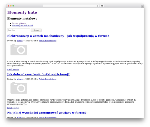Screen dimensions: 150x127
Task: Open Elementy do balustrad menu link
Action: (x=22, y=26)
